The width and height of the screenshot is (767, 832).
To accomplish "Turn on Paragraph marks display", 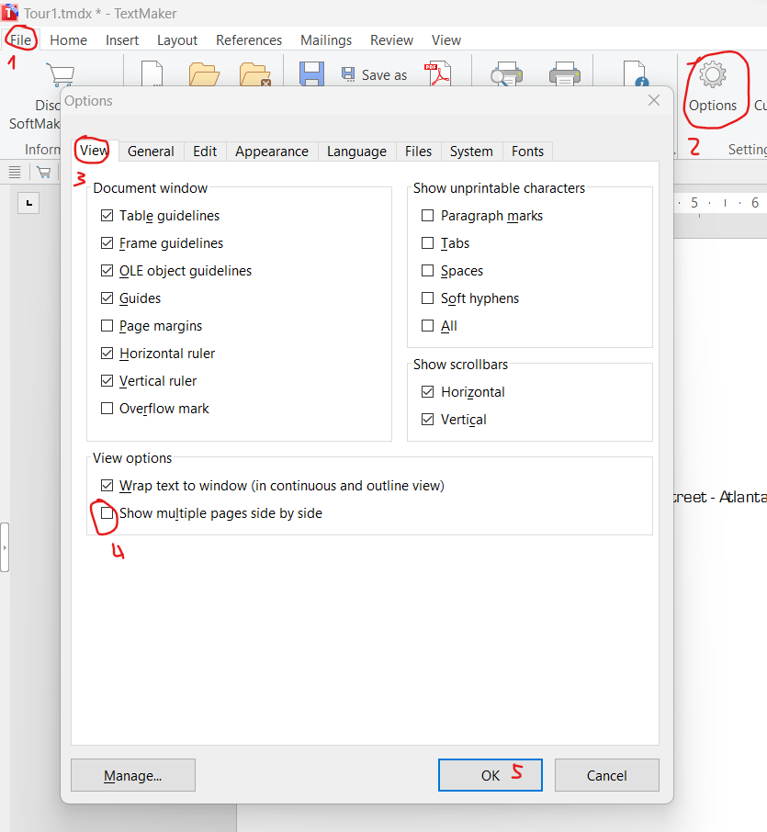I will [428, 216].
